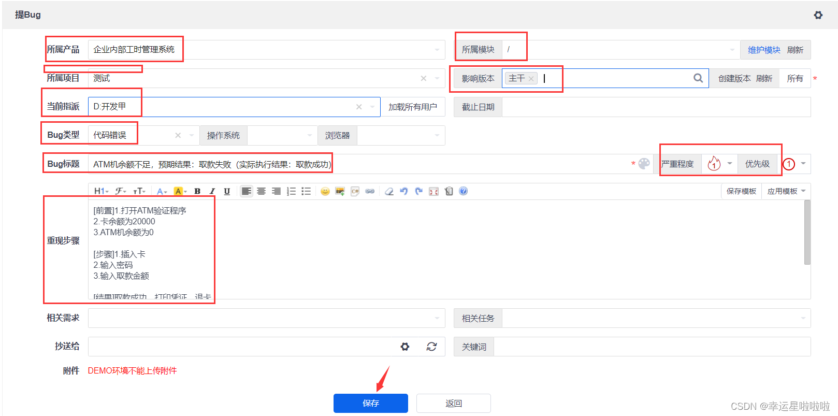Clear the 当前指派 selection
Image resolution: width=838 pixels, height=416 pixels.
tap(359, 107)
